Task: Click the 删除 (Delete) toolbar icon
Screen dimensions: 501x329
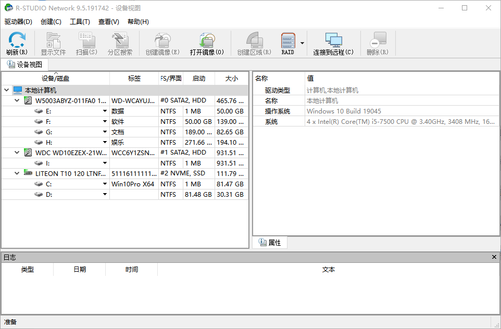Action: pyautogui.click(x=378, y=43)
